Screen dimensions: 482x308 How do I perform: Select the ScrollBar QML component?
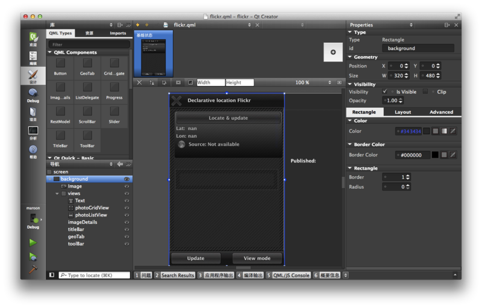point(87,115)
